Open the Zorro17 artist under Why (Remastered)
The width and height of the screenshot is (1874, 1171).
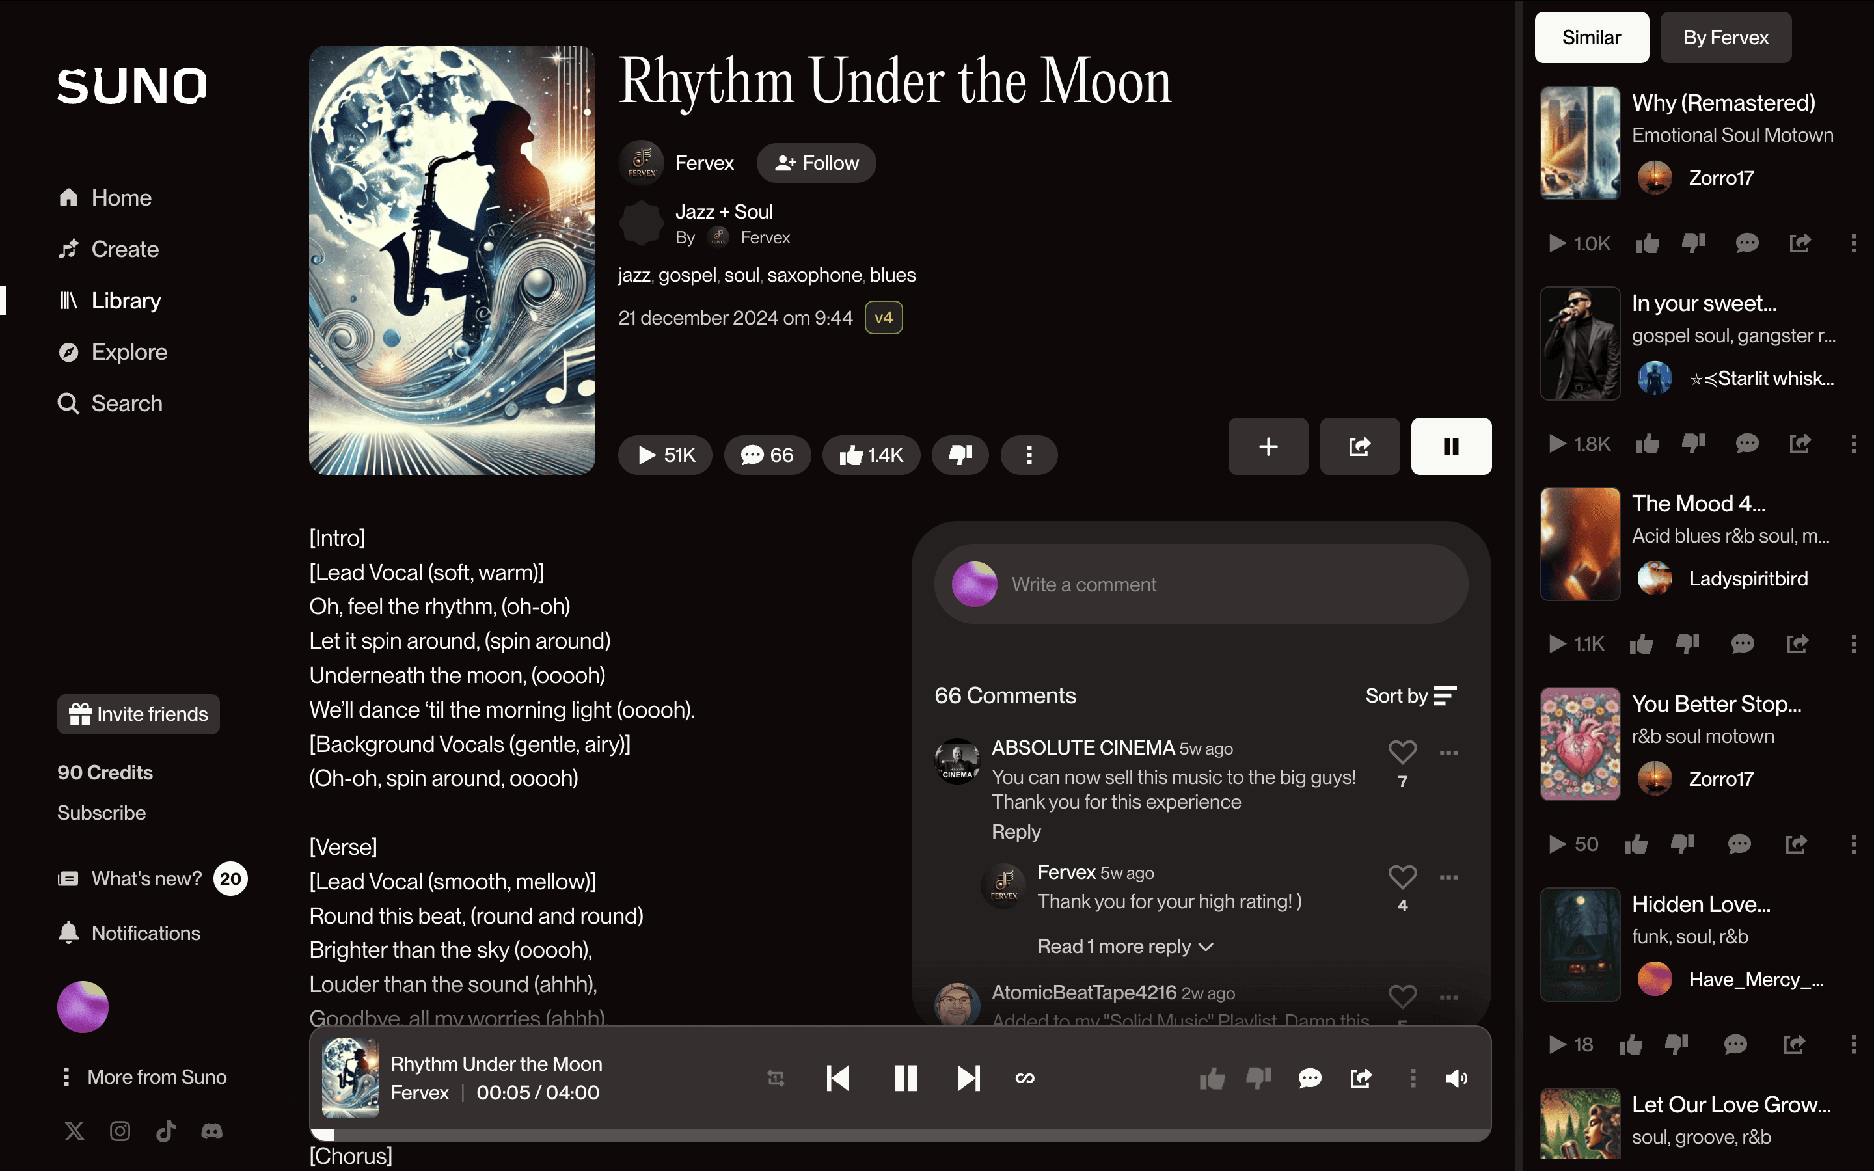1720,178
